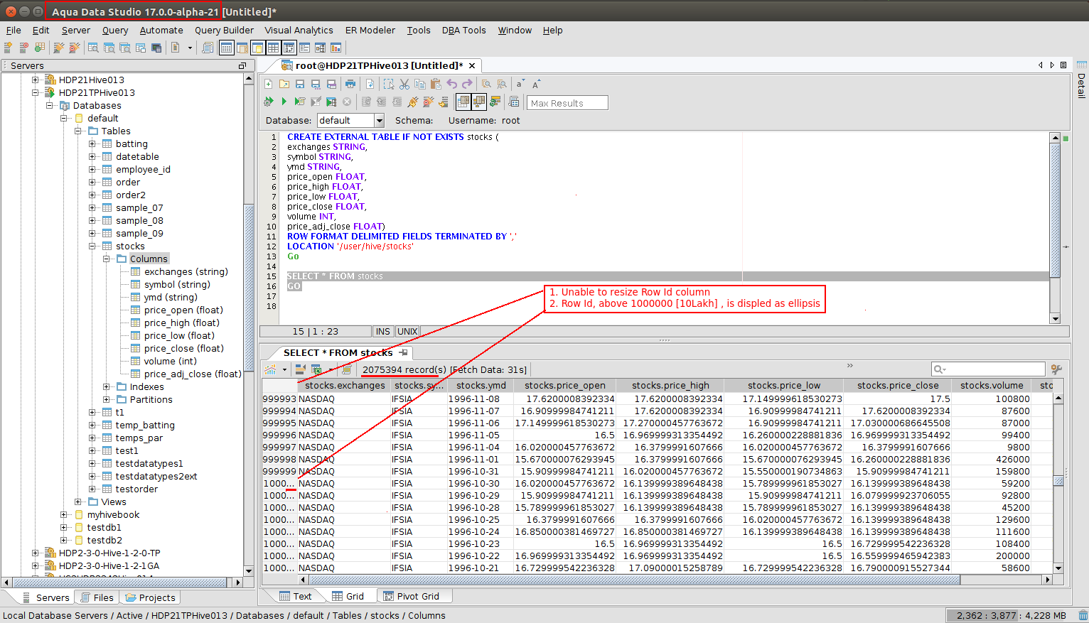The image size is (1089, 623).
Task: Click the green Execute query arrow
Action: coord(284,102)
